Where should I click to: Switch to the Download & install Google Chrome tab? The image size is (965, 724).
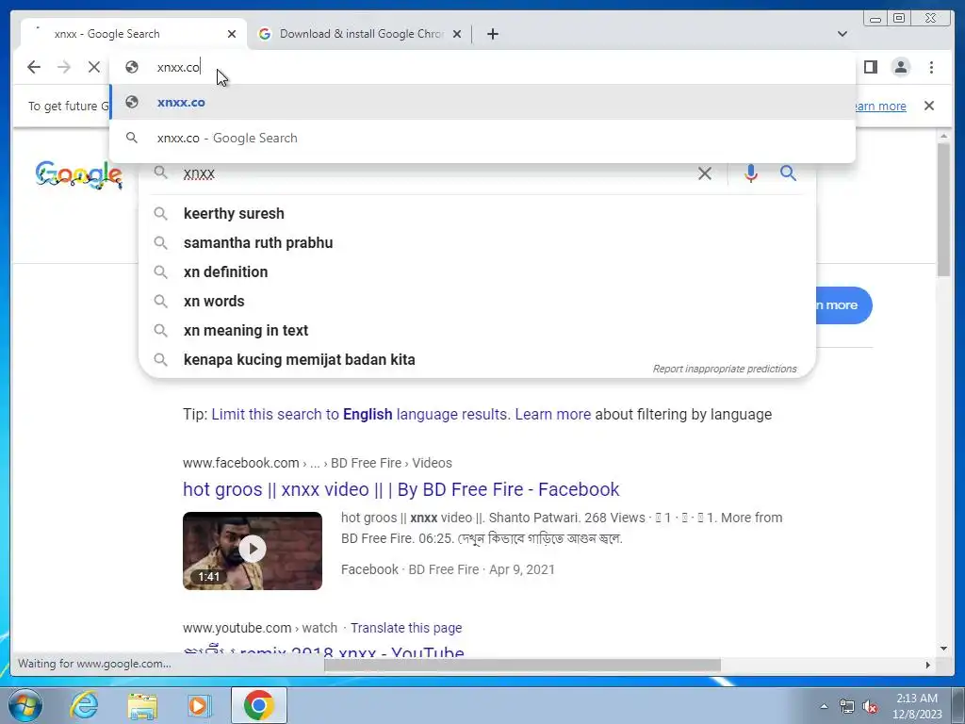360,34
